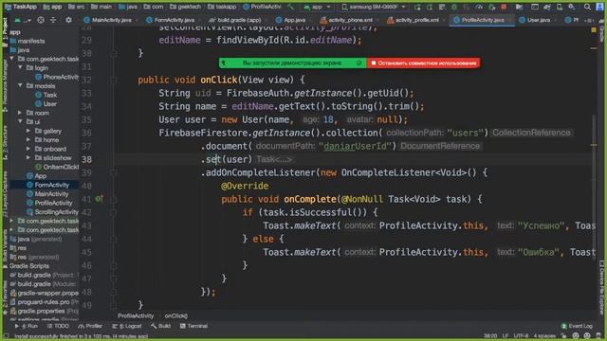Click the Structure side tab on the left
The height and width of the screenshot is (341, 607).
tap(5, 143)
